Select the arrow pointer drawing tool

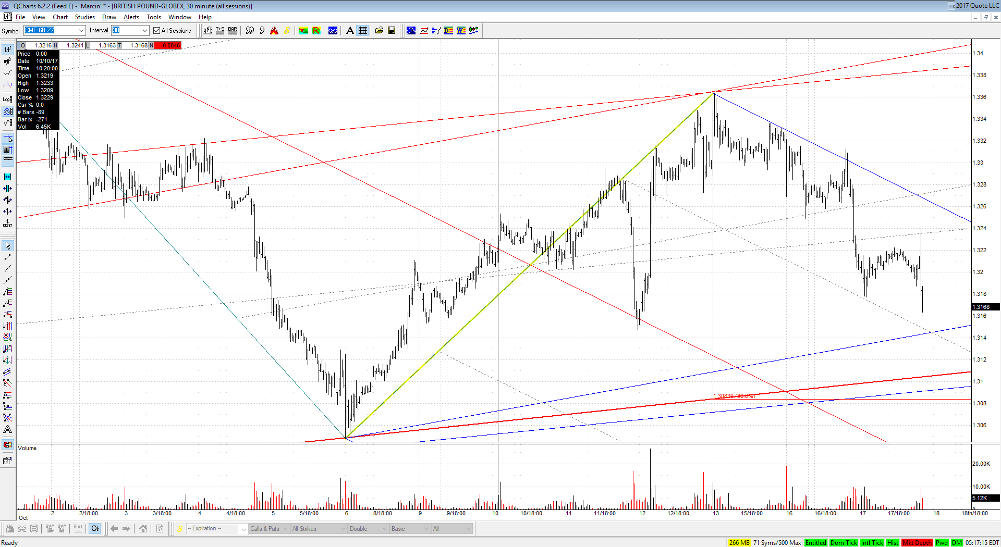point(8,245)
